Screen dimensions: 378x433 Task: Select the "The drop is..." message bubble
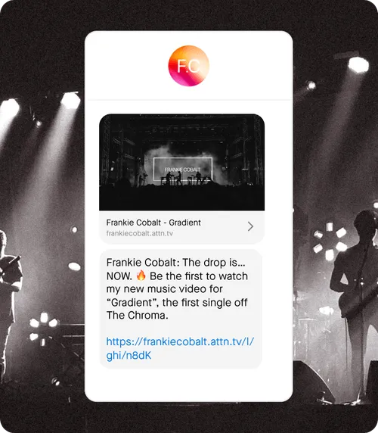coord(181,309)
